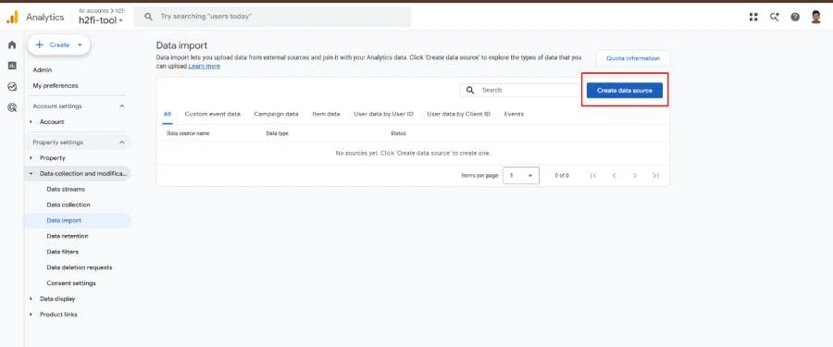Open the Reports icon in the left rail
This screenshot has width=833, height=347.
(x=12, y=66)
